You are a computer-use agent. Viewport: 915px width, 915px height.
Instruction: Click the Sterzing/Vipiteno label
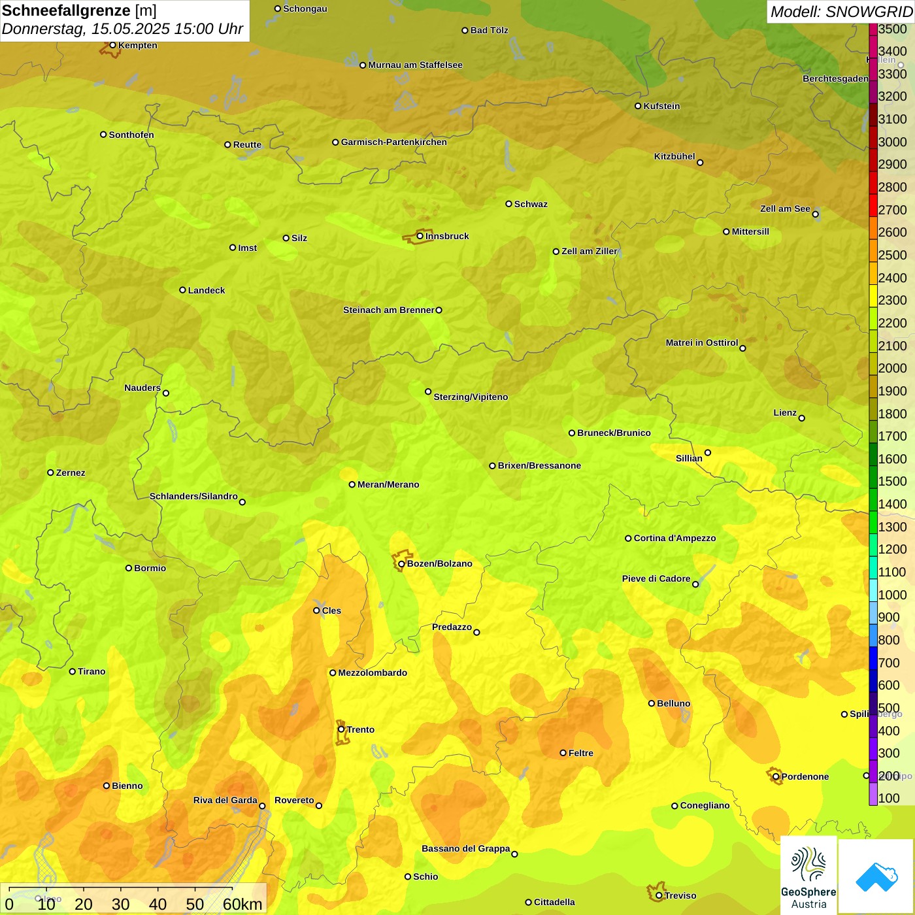pyautogui.click(x=471, y=397)
